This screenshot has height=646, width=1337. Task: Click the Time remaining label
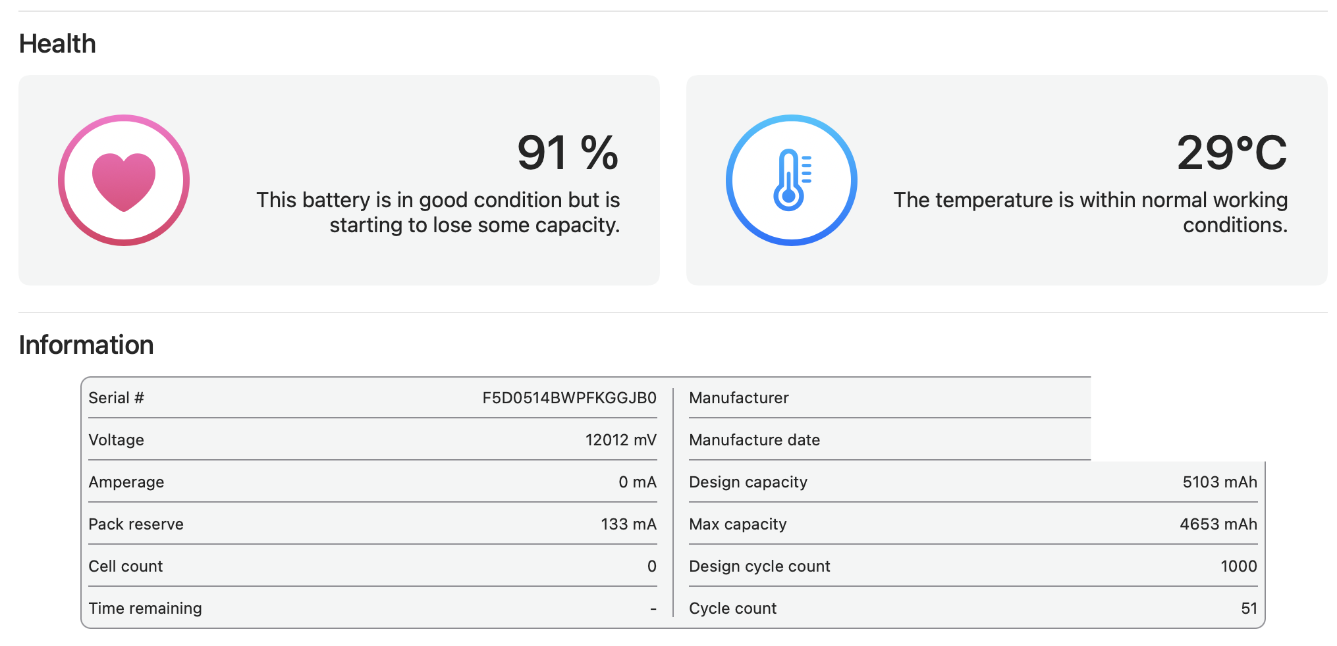coord(146,609)
